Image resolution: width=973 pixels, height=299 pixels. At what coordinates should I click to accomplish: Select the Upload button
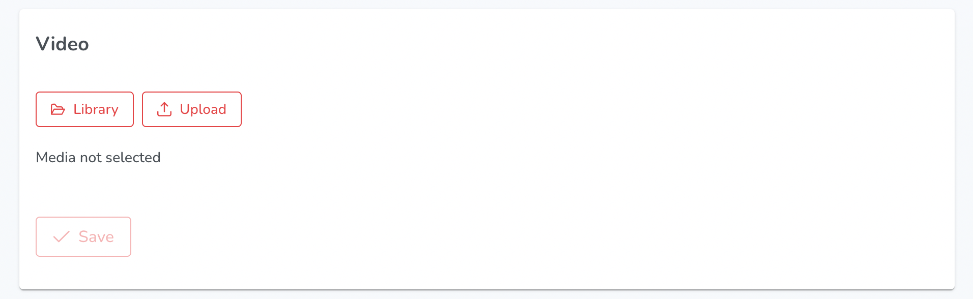(192, 109)
